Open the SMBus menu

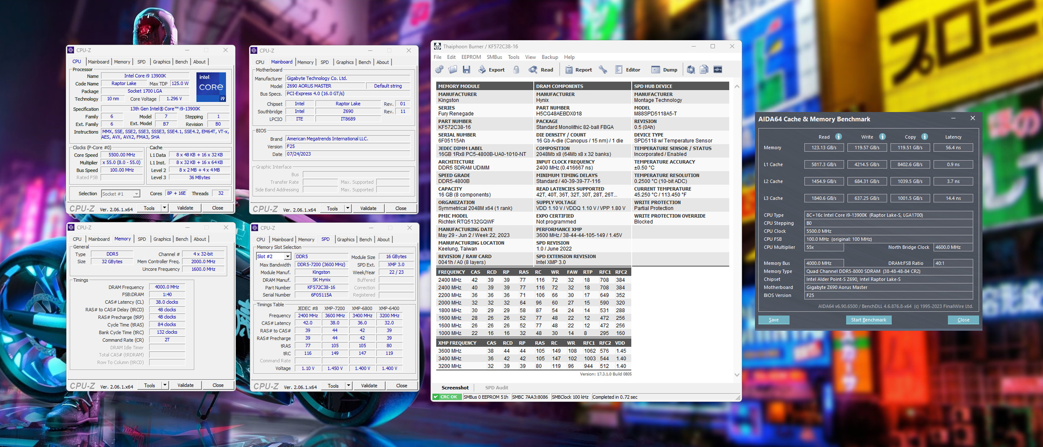[494, 57]
